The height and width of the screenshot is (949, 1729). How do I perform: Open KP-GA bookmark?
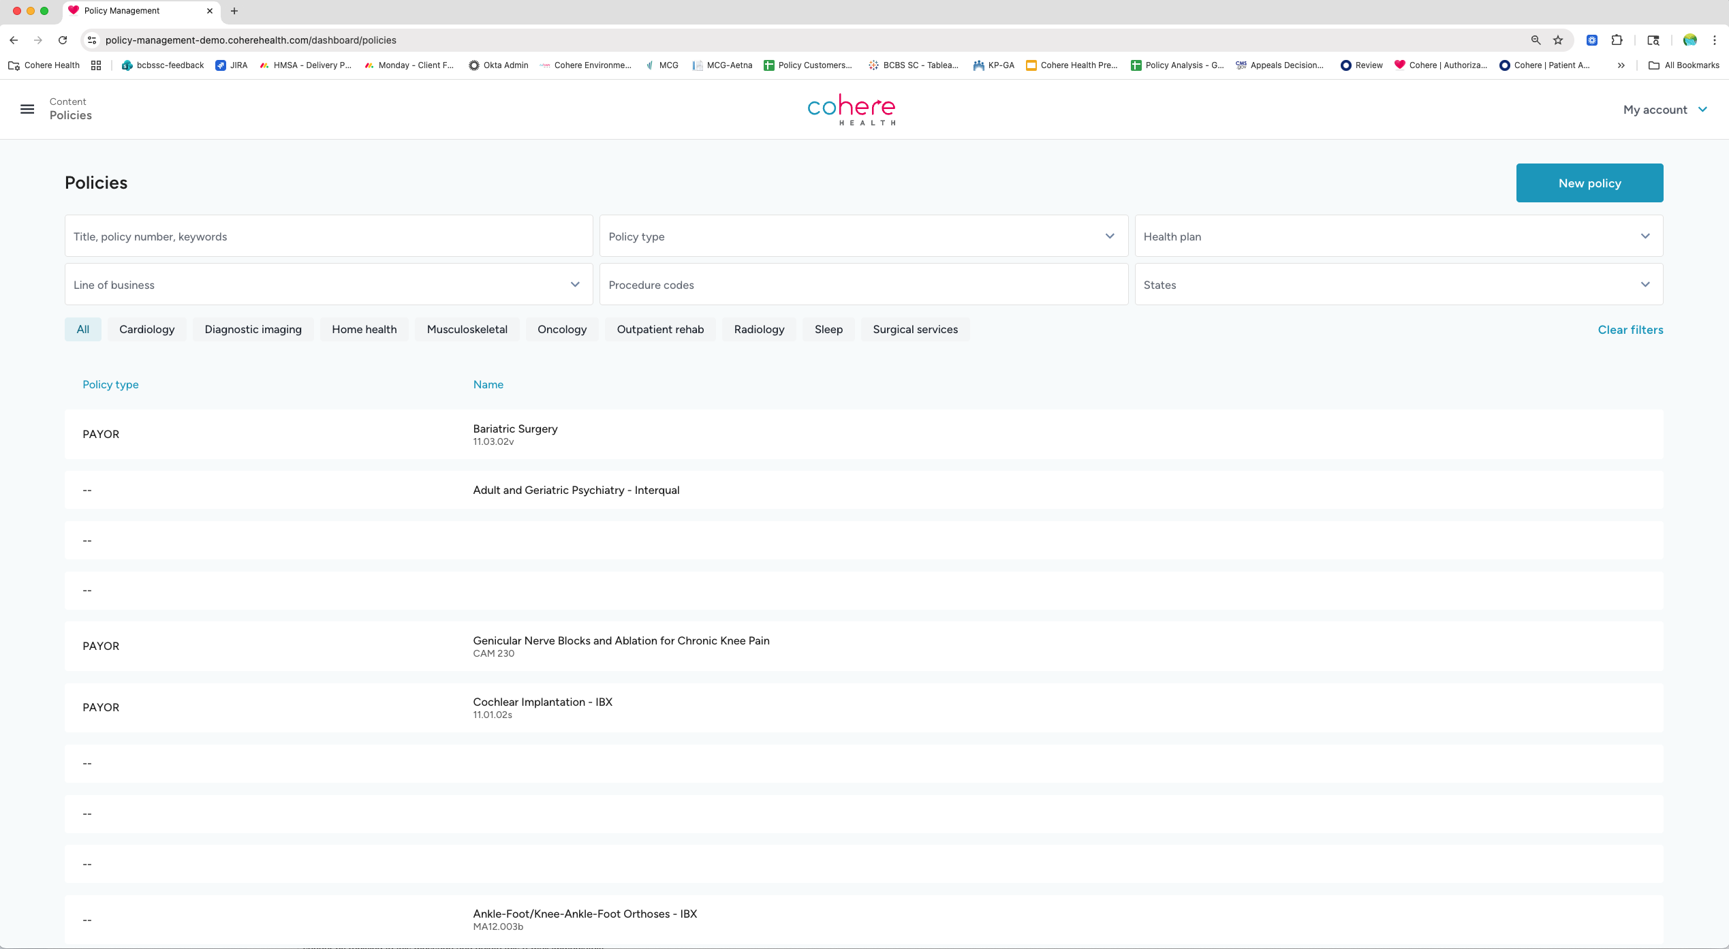(994, 65)
